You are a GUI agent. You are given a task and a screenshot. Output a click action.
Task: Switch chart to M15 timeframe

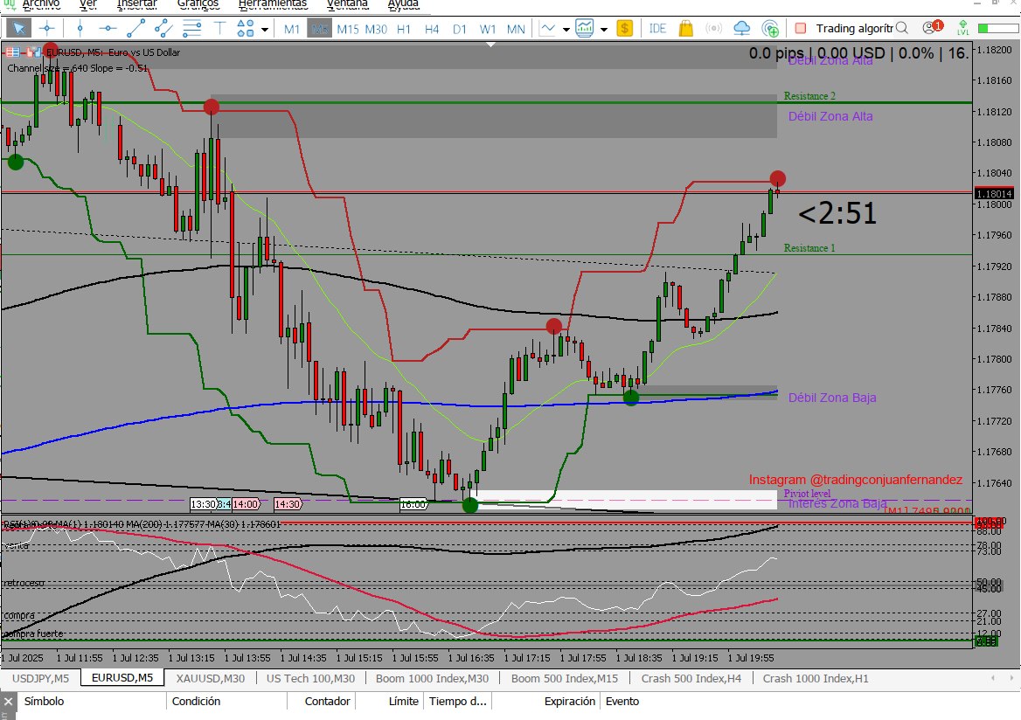tap(348, 29)
